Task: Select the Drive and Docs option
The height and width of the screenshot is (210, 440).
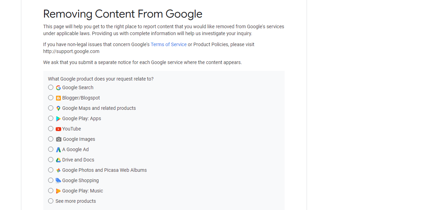Action: (51, 160)
